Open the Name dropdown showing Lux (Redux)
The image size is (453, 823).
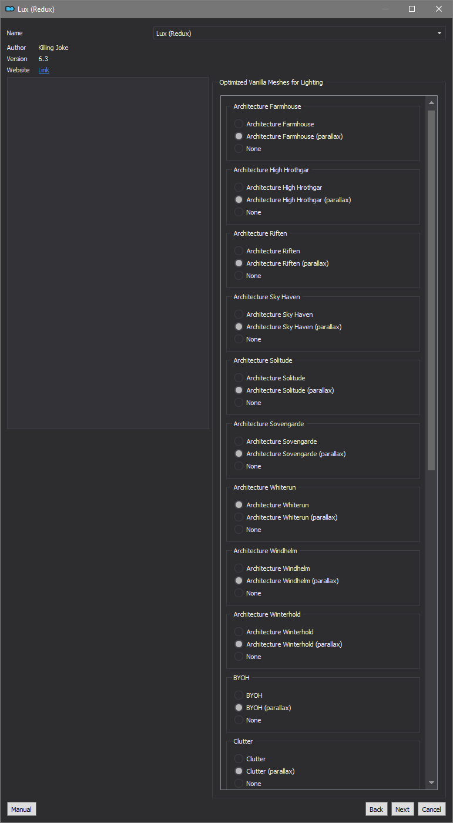pos(300,34)
